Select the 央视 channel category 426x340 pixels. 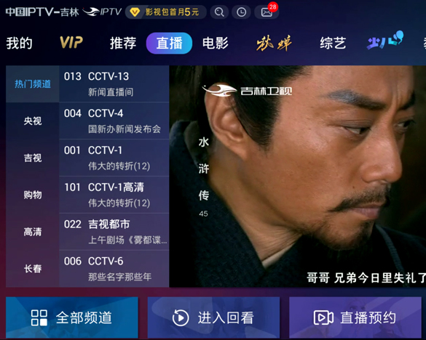(33, 121)
